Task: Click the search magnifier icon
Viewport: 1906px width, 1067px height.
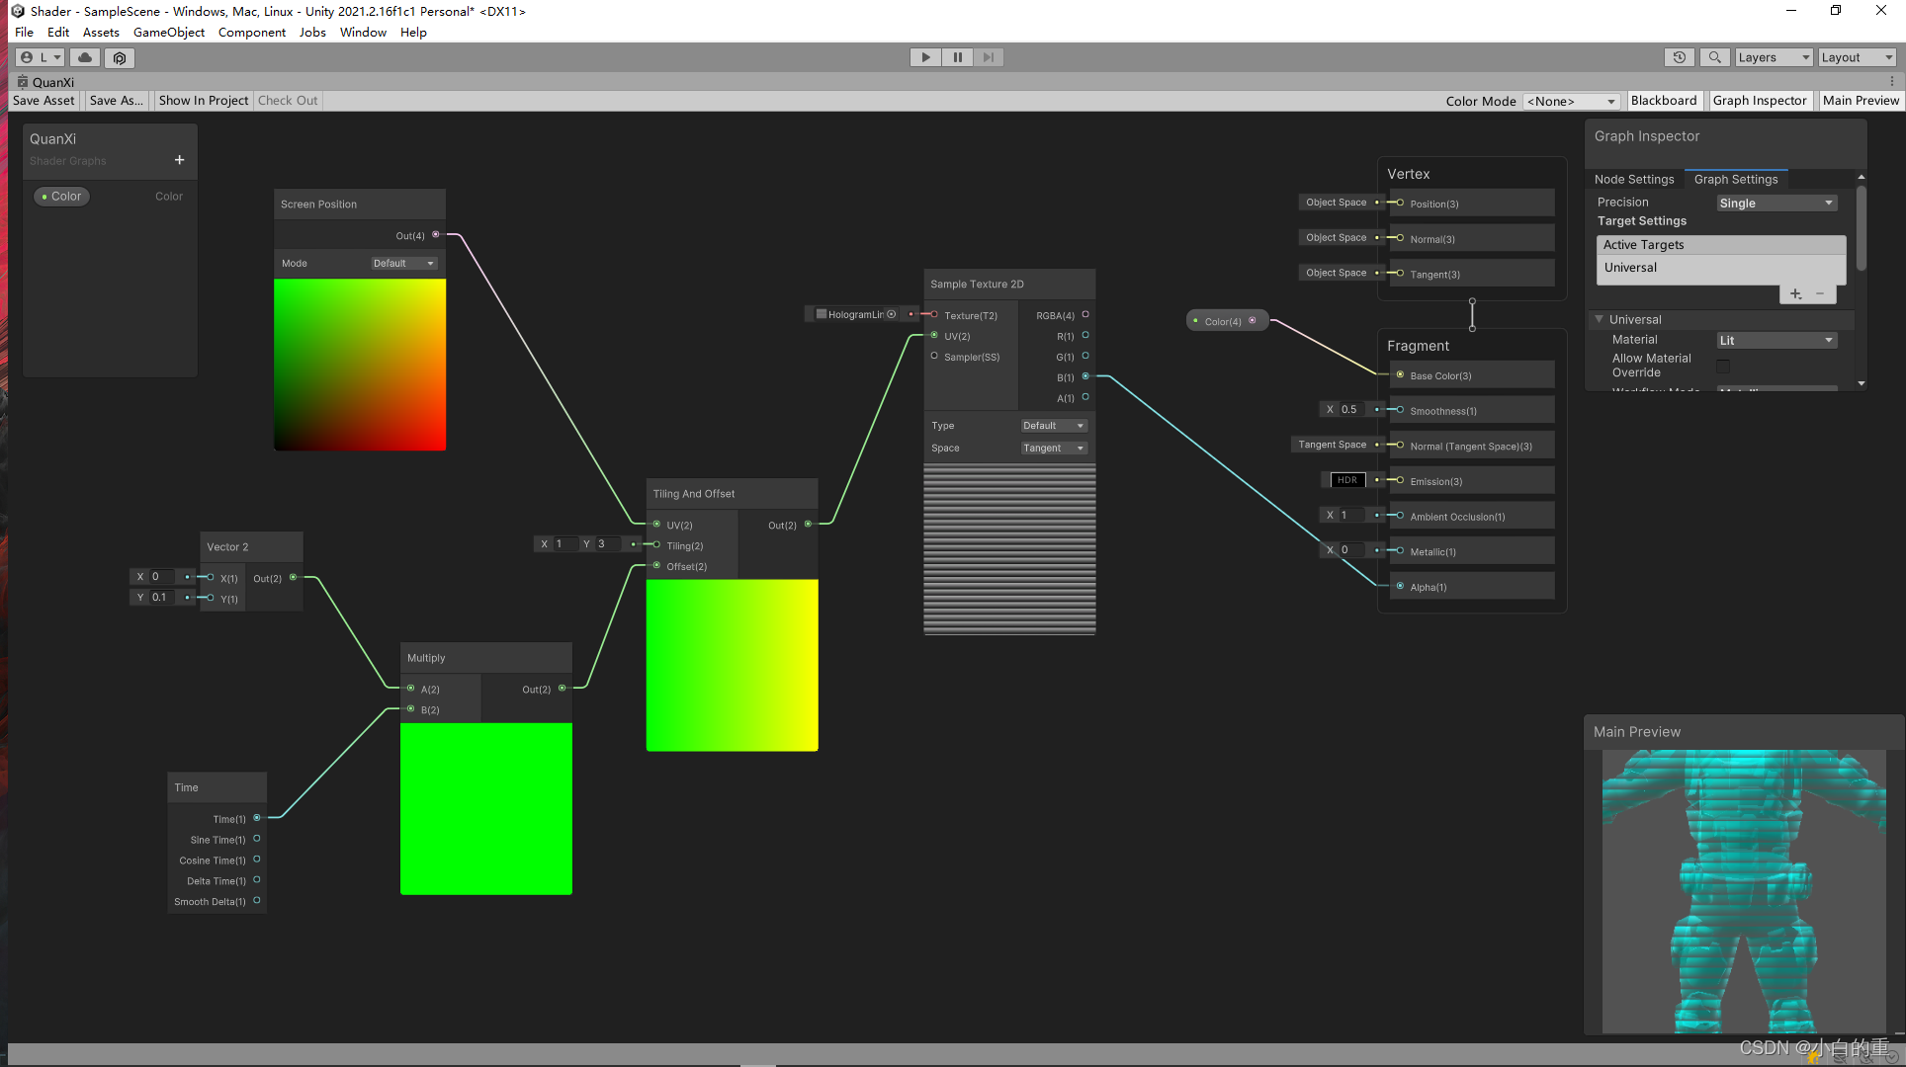Action: 1715,57
